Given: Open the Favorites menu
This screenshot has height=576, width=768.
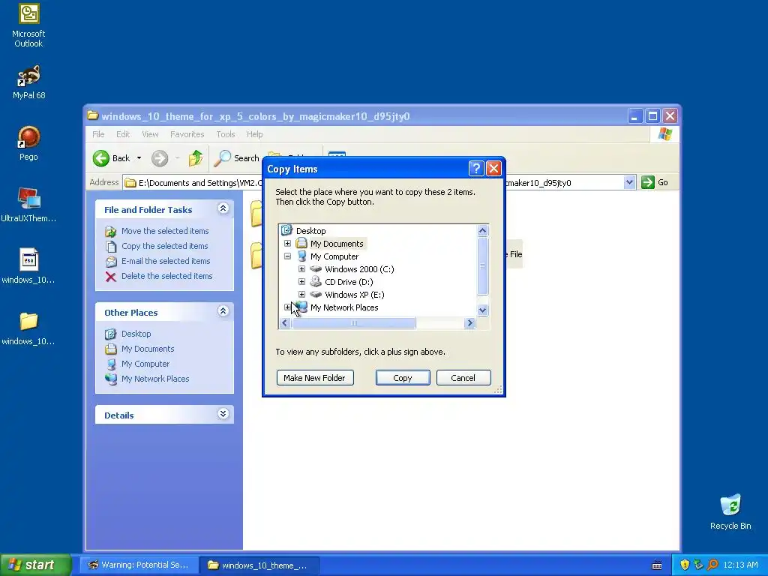Looking at the screenshot, I should coord(187,134).
